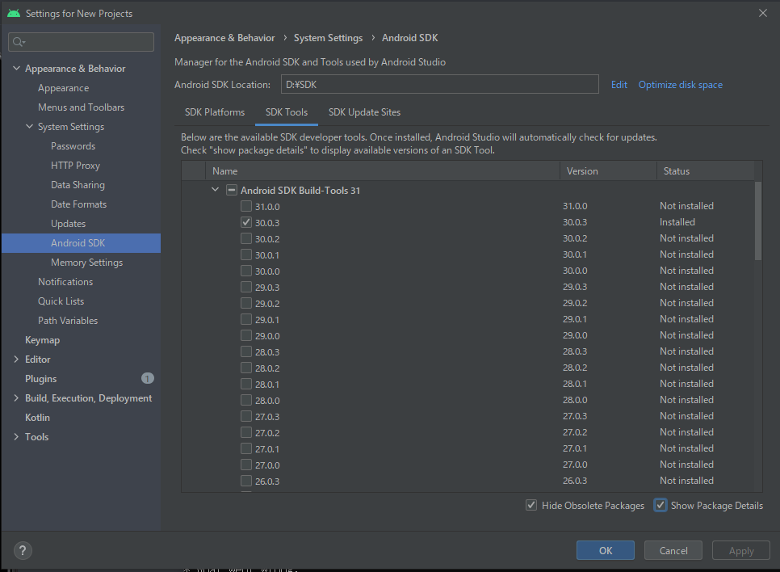Click the Android Studio logo icon in title bar

point(14,14)
